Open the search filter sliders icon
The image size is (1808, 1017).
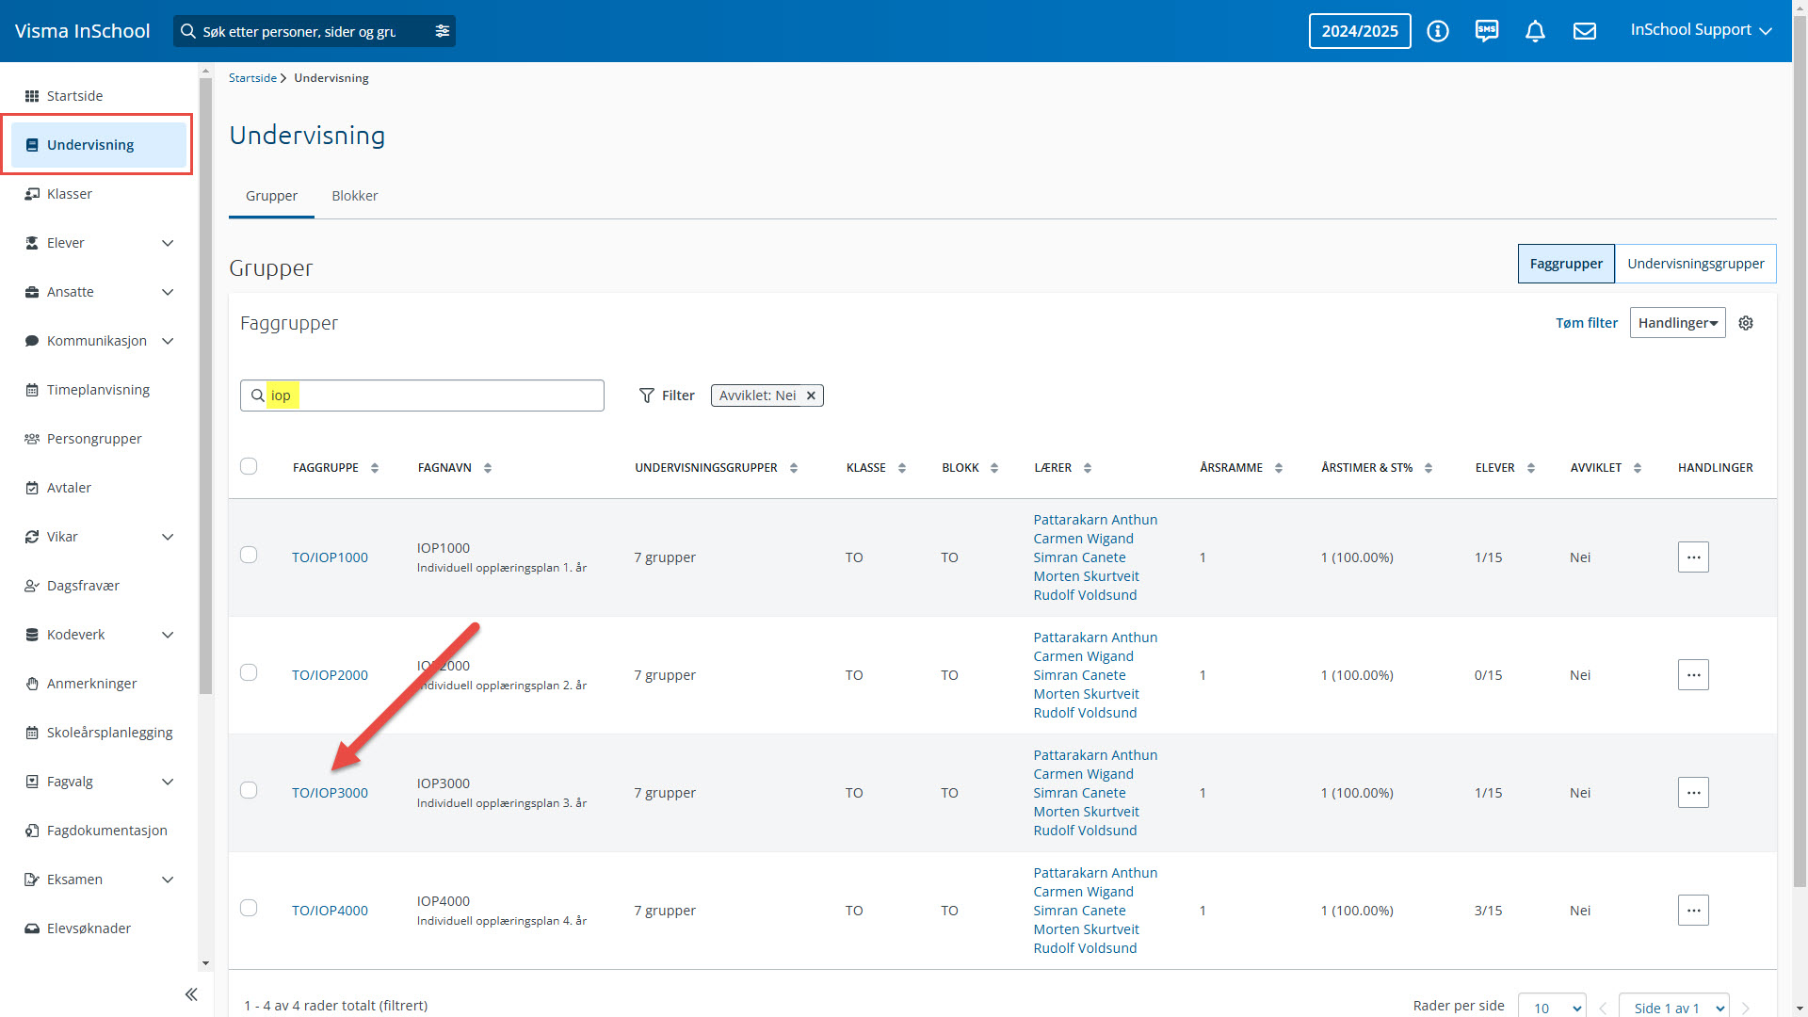click(x=443, y=31)
